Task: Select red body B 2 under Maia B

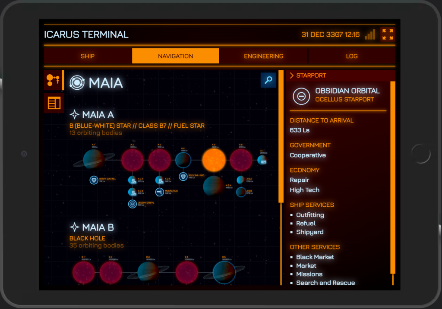Action: click(111, 272)
